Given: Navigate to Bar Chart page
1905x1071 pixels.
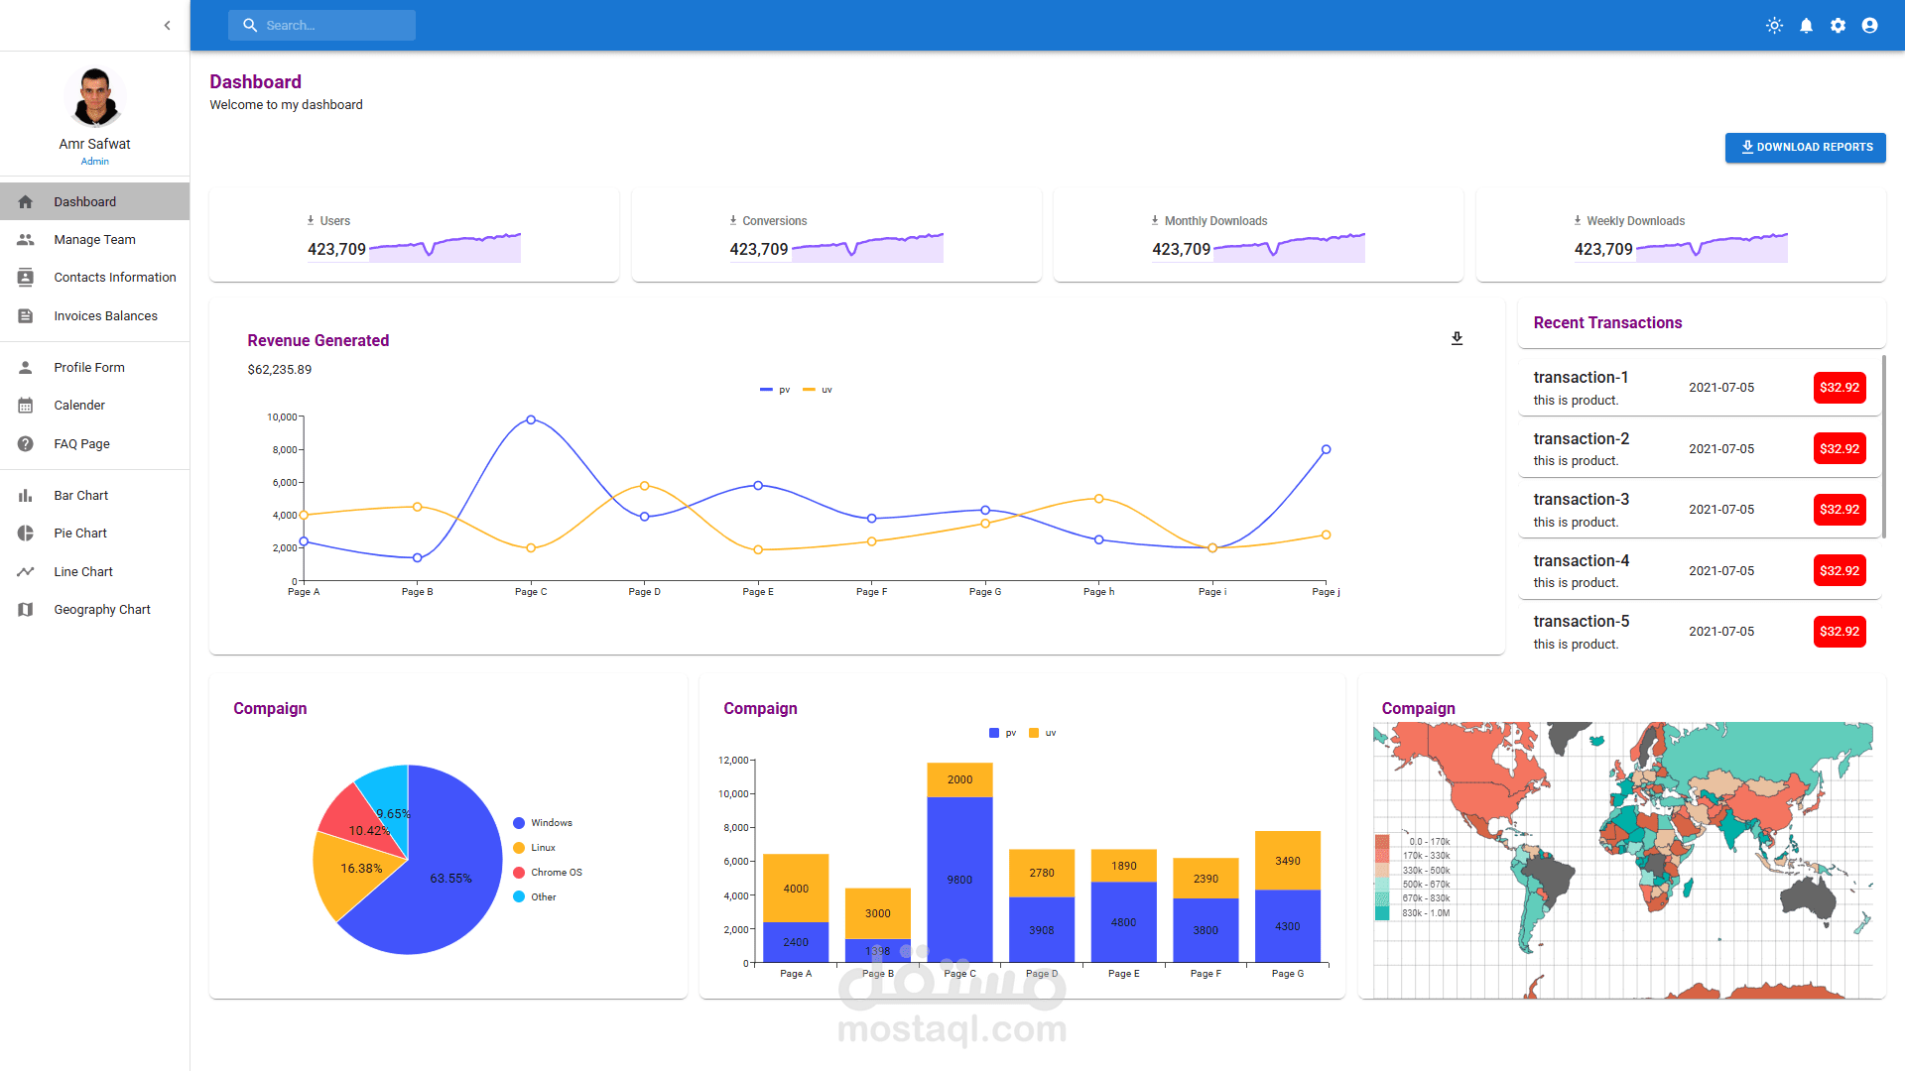Looking at the screenshot, I should pyautogui.click(x=94, y=496).
